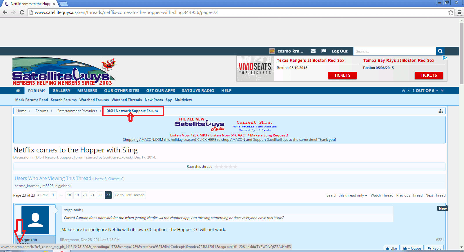Image resolution: width=464 pixels, height=252 pixels.
Task: Open the alerts flag icon
Action: tap(324, 51)
